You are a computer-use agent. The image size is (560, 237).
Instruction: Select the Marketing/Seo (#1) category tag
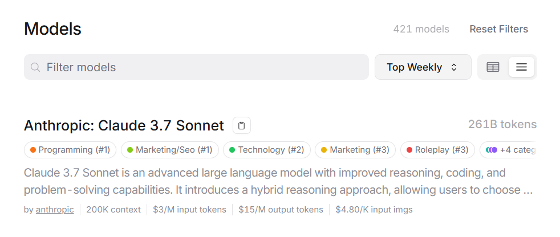pyautogui.click(x=169, y=150)
